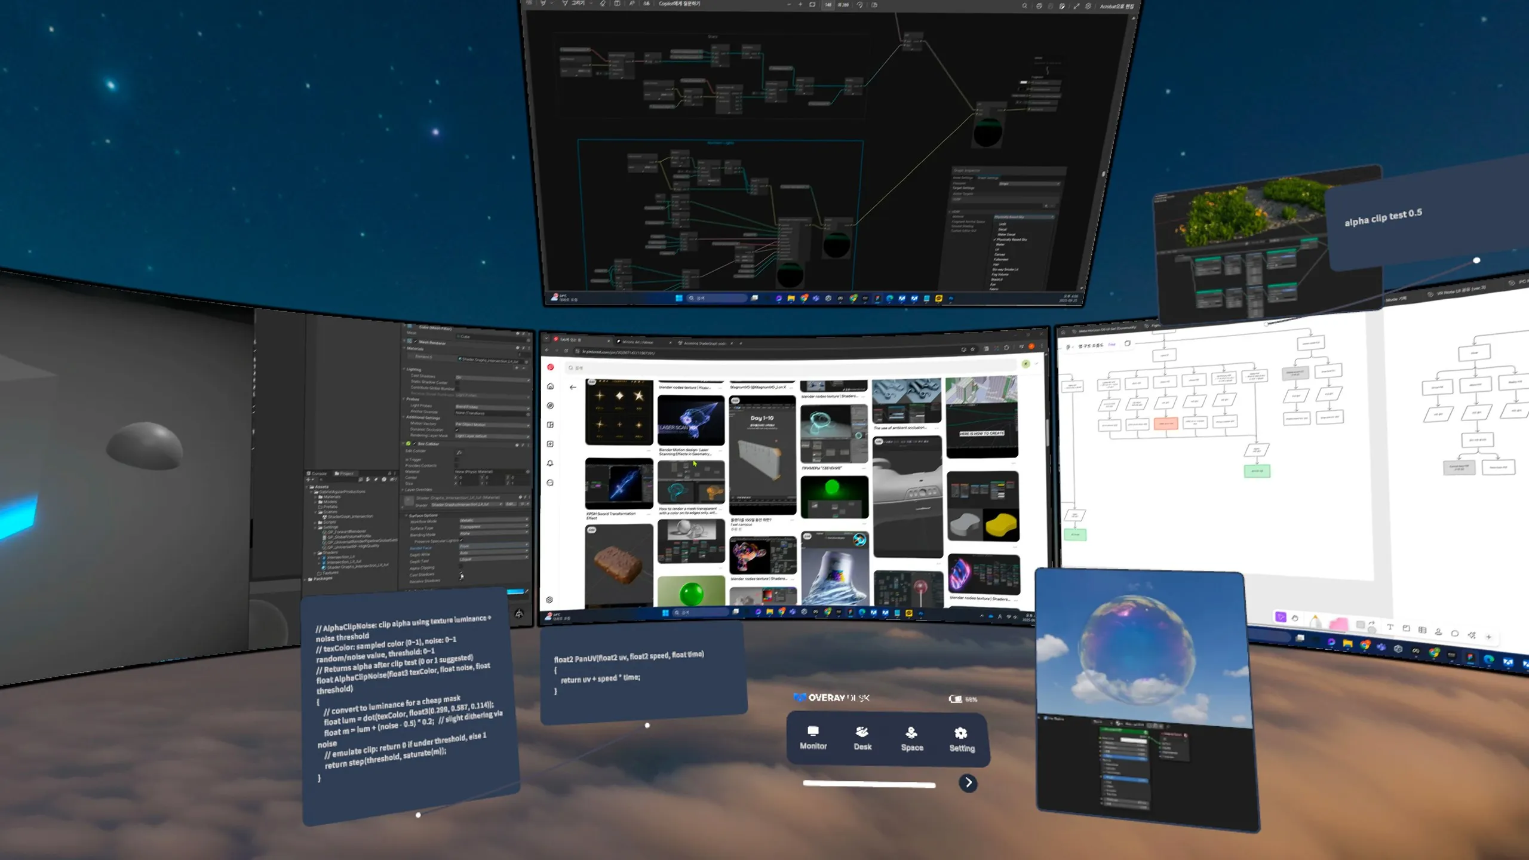Screen dimensions: 1529x860
Task: Click Windows Start button in browser monitor
Action: (665, 613)
